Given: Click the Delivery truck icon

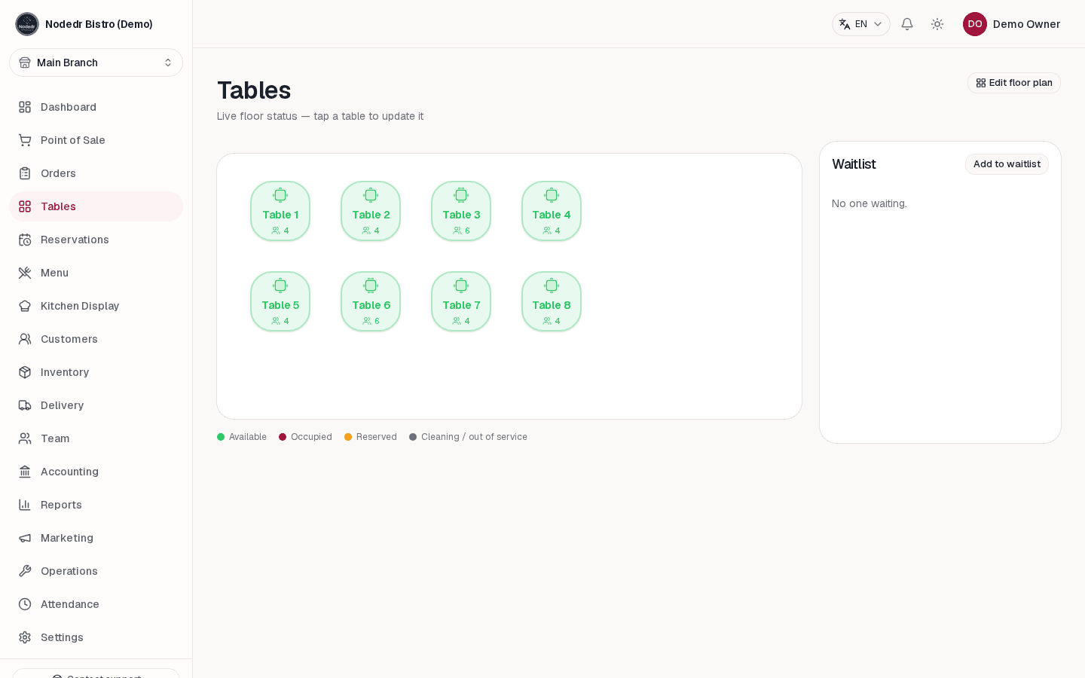Looking at the screenshot, I should pyautogui.click(x=25, y=405).
